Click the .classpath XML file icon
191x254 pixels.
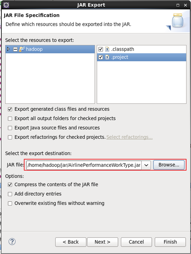coord(107,49)
